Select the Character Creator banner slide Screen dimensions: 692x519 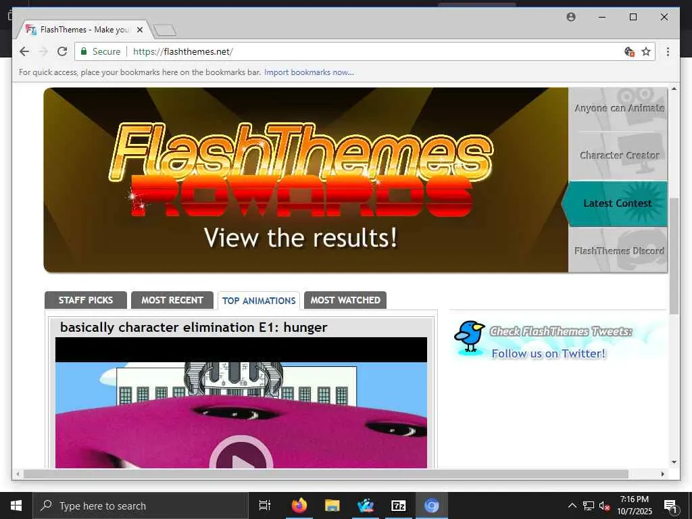pyautogui.click(x=618, y=155)
